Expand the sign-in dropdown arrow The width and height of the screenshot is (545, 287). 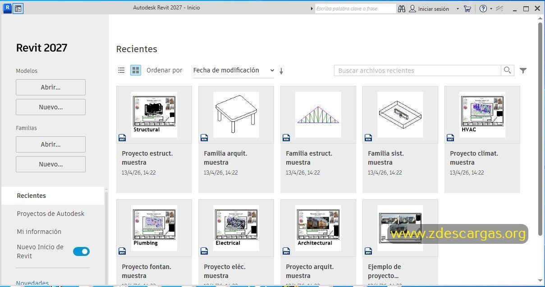pyautogui.click(x=458, y=9)
